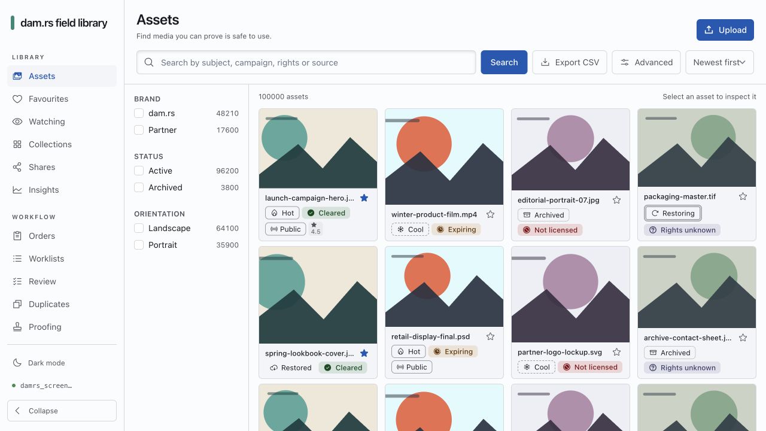766x431 pixels.
Task: Unstar launch-campaign-hero asset
Action: (x=364, y=198)
